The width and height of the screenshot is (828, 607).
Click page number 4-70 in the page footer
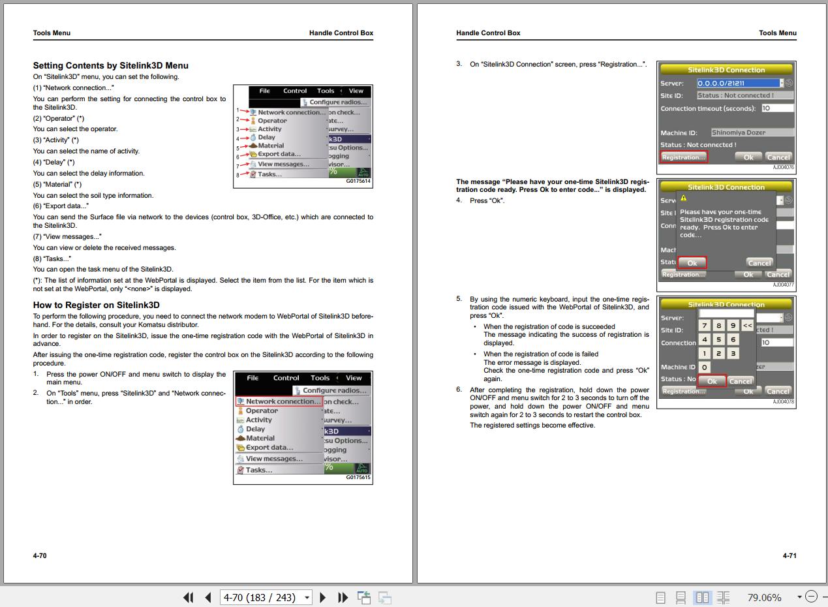[x=40, y=555]
